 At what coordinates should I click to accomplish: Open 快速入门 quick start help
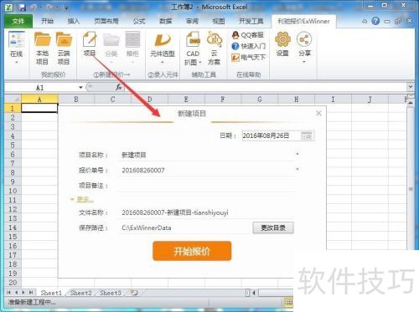point(249,46)
